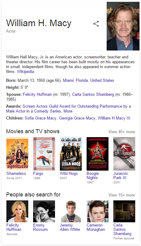The width and height of the screenshot is (141, 246).
Task: Open the Boogie Nights poster
Action: click(98, 154)
